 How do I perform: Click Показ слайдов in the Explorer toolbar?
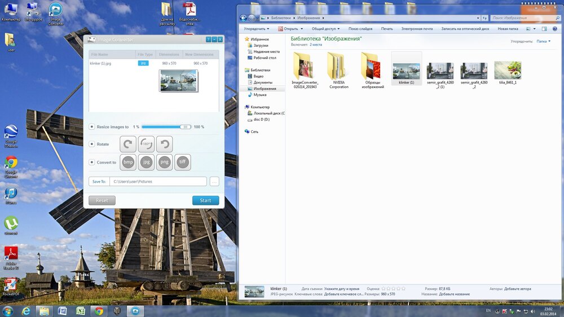point(360,28)
